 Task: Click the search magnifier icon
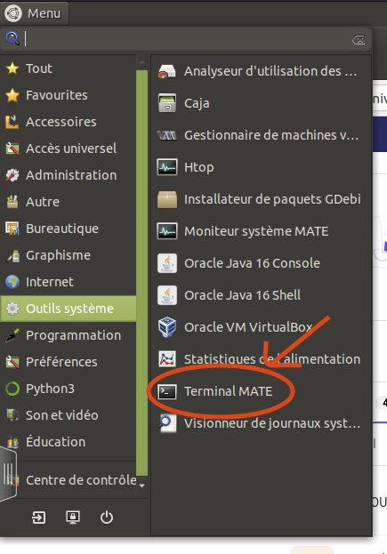click(12, 38)
